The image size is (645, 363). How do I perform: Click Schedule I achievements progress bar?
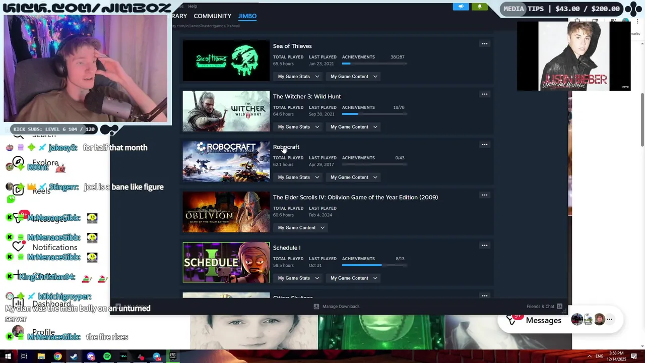(374, 265)
